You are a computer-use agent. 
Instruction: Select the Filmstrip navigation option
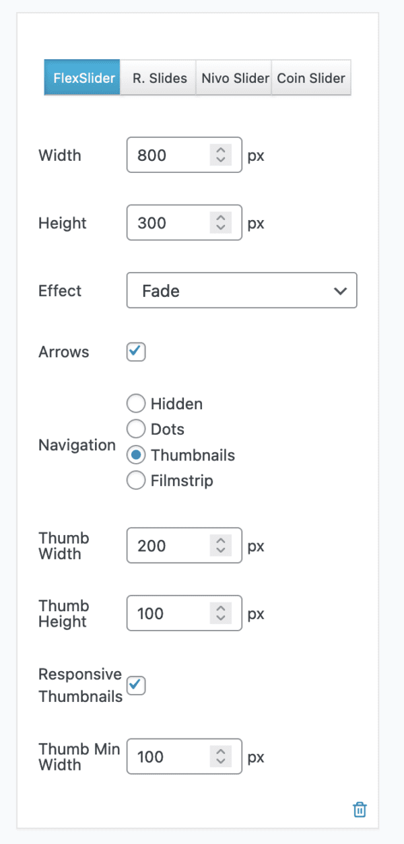pos(135,481)
